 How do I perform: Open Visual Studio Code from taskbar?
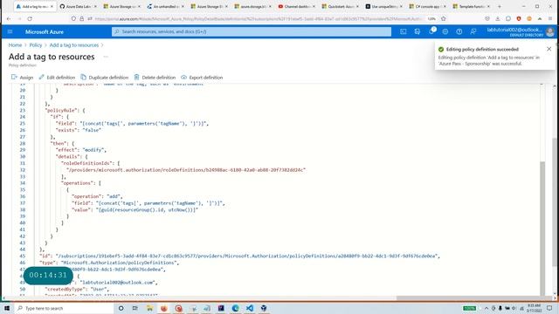(250, 308)
